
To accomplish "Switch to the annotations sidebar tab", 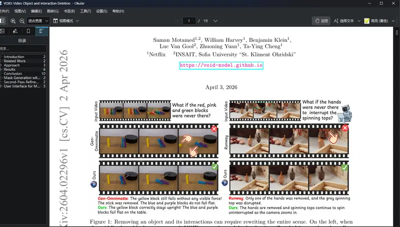I will (x=15, y=31).
